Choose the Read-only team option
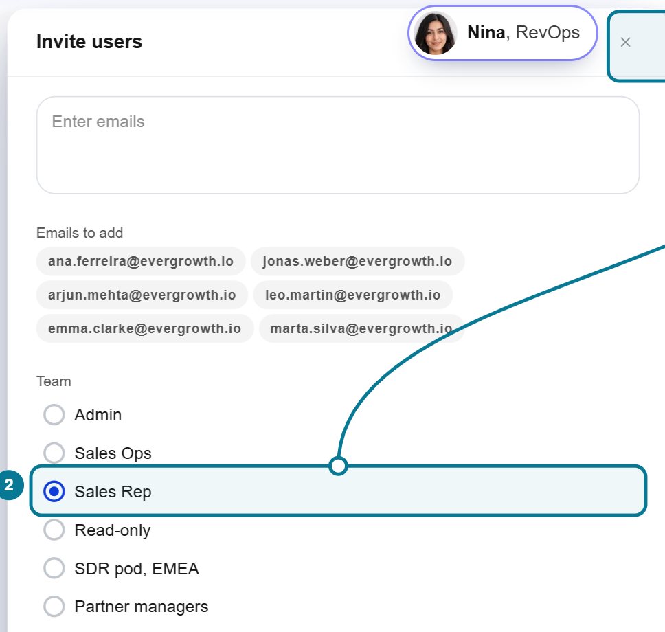Viewport: 665px width, 632px height. click(x=54, y=530)
